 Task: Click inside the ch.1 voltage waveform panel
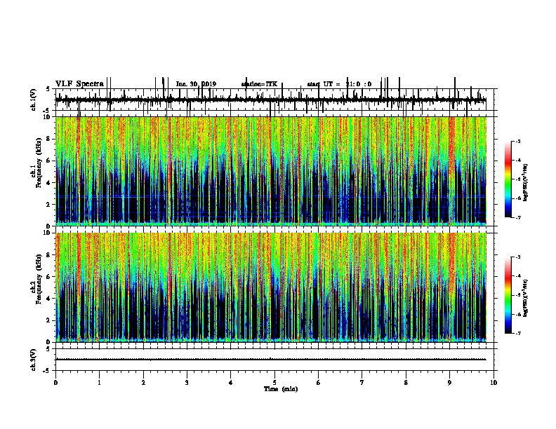click(x=274, y=100)
